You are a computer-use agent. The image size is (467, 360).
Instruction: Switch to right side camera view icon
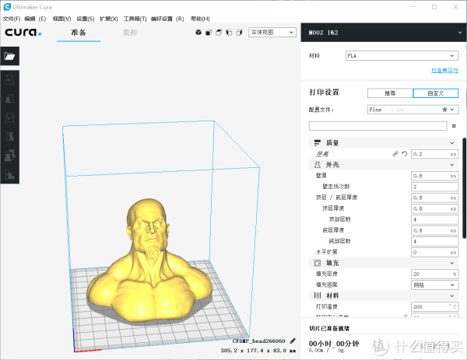click(239, 33)
